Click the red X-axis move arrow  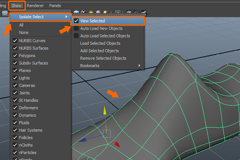coord(117,144)
